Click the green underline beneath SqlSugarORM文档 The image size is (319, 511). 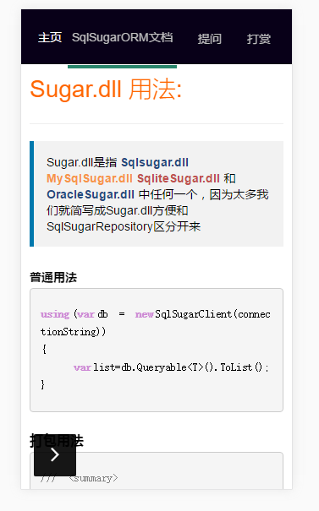click(122, 67)
